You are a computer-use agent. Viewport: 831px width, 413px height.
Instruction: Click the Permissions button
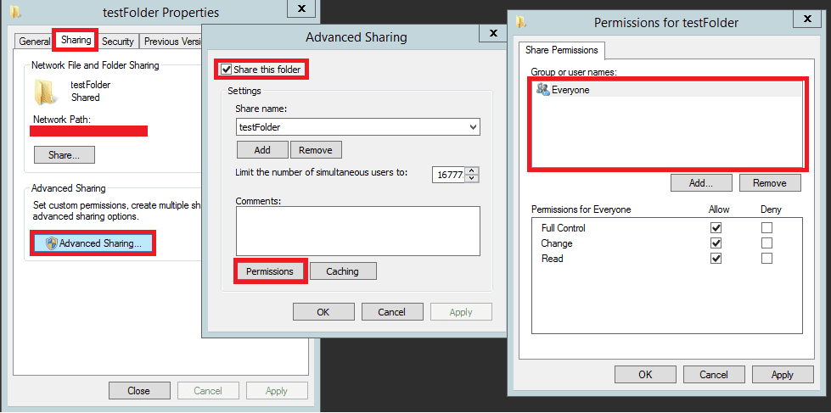[269, 271]
